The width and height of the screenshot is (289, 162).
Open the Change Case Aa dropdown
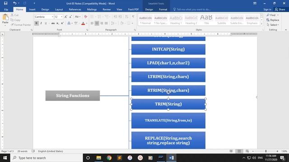78,17
